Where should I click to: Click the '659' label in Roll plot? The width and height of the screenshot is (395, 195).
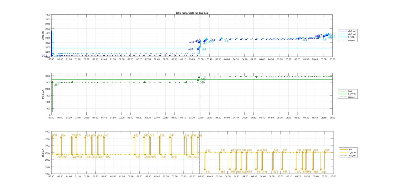(x=316, y=151)
